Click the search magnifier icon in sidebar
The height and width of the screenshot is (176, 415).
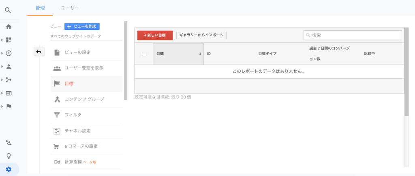8,10
